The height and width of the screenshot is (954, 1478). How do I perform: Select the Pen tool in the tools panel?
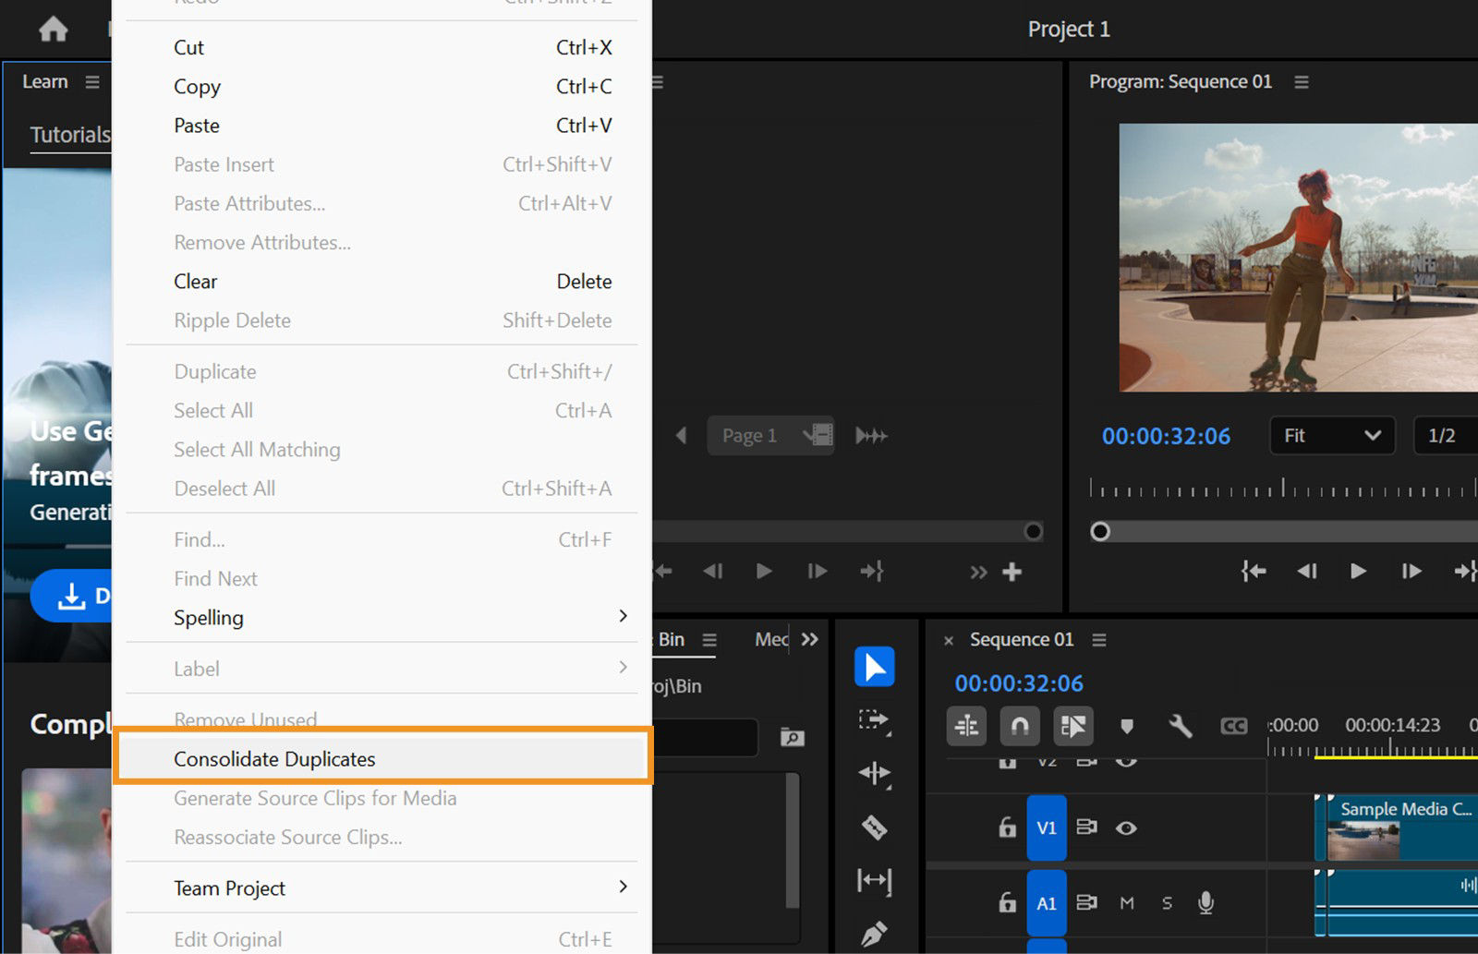(x=875, y=935)
